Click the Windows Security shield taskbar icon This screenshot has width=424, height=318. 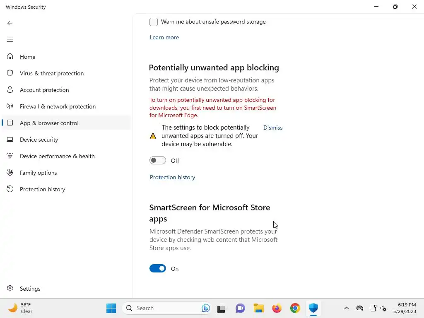(x=313, y=308)
